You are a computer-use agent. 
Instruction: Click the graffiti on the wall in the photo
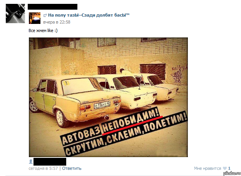[178, 73]
